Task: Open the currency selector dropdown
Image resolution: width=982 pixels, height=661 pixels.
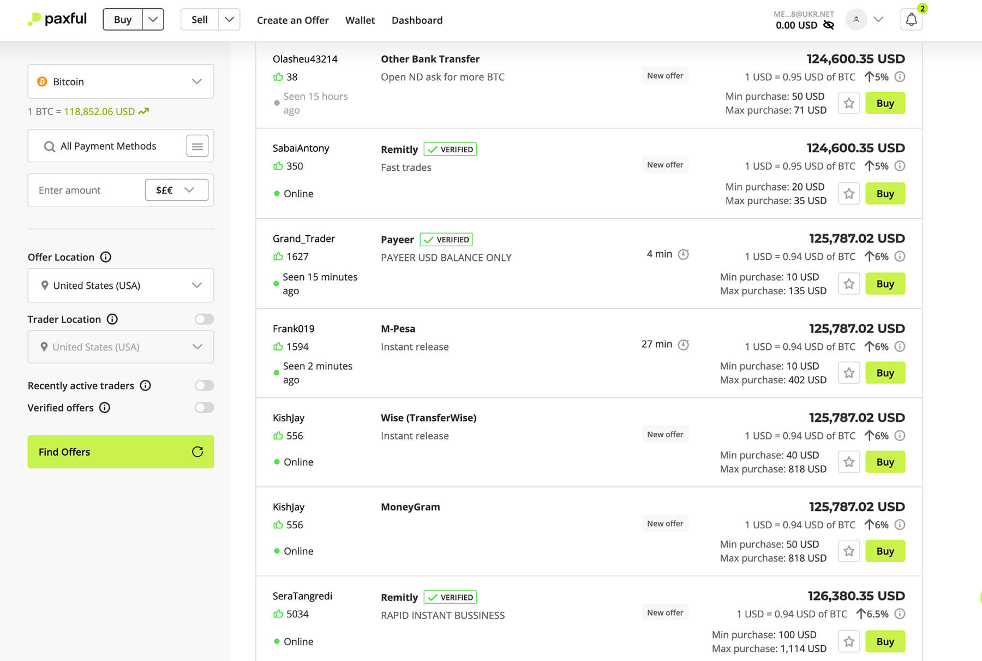Action: point(176,190)
